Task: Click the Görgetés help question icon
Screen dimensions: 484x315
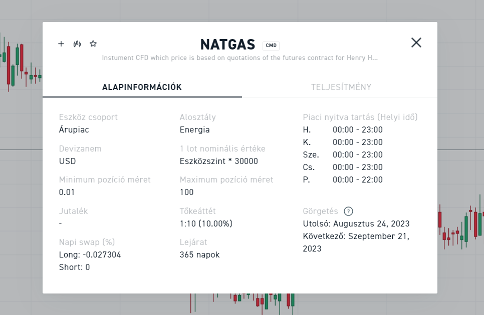Action: 348,211
